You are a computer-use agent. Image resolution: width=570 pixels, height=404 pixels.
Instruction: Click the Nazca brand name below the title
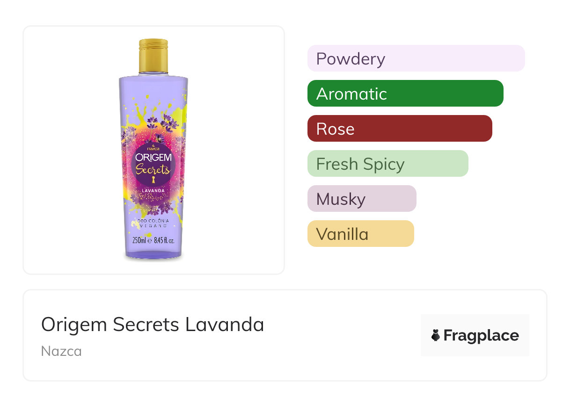61,351
